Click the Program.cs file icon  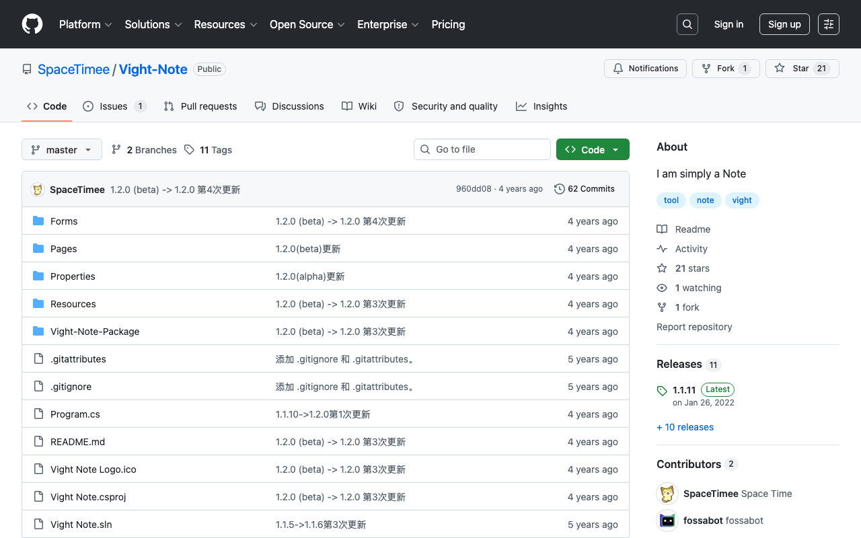click(x=38, y=414)
